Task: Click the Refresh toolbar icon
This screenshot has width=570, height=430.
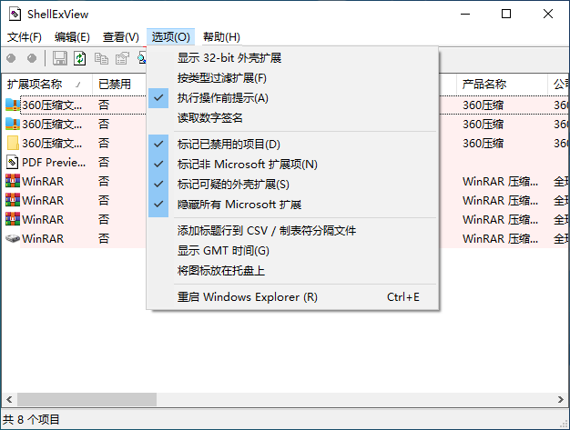Action: [80, 58]
